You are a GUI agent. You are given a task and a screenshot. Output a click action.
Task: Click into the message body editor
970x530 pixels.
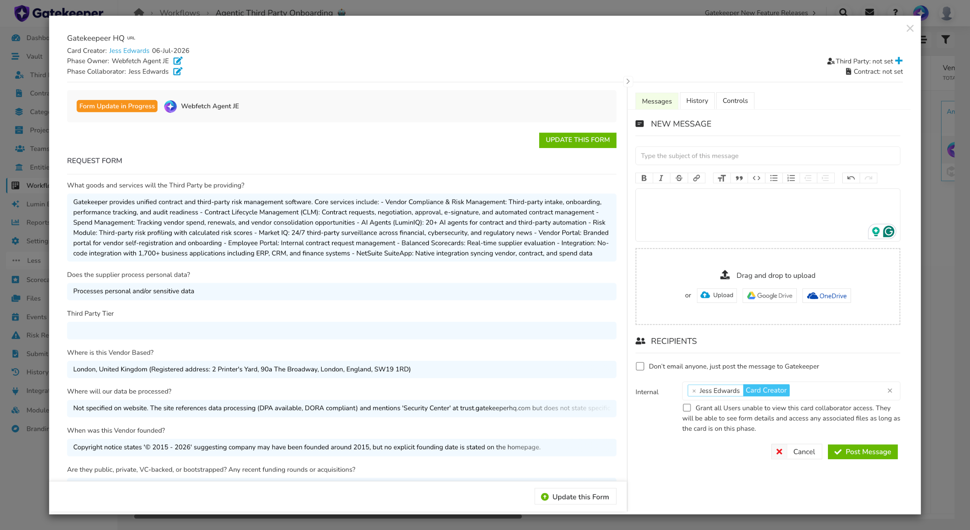(768, 215)
